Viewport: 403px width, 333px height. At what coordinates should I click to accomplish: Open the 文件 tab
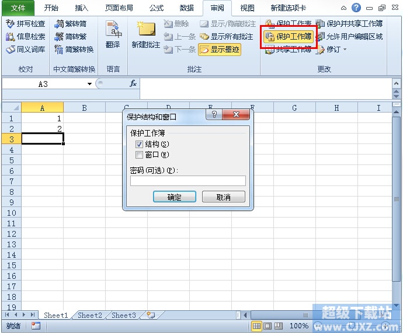(x=18, y=8)
